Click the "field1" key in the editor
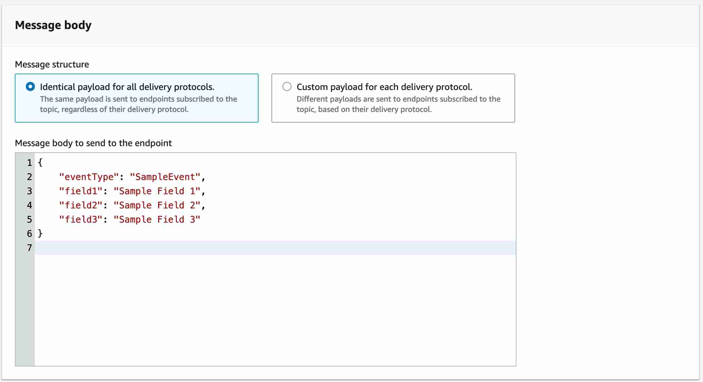Screen dimensions: 703x382 (x=81, y=191)
